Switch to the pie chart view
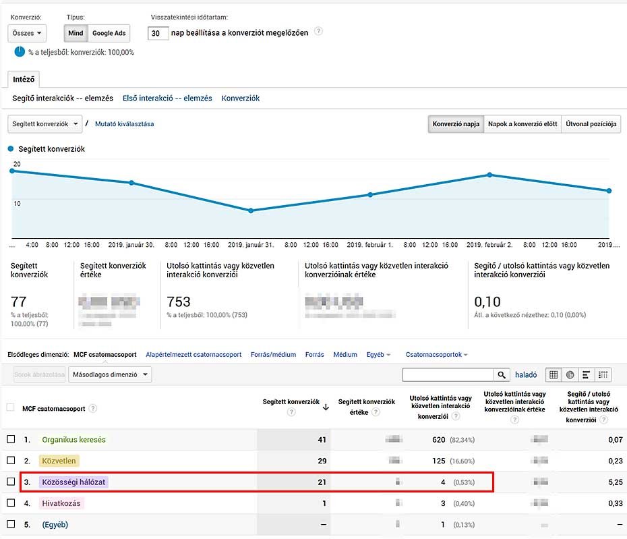The height and width of the screenshot is (539, 627). click(x=570, y=374)
